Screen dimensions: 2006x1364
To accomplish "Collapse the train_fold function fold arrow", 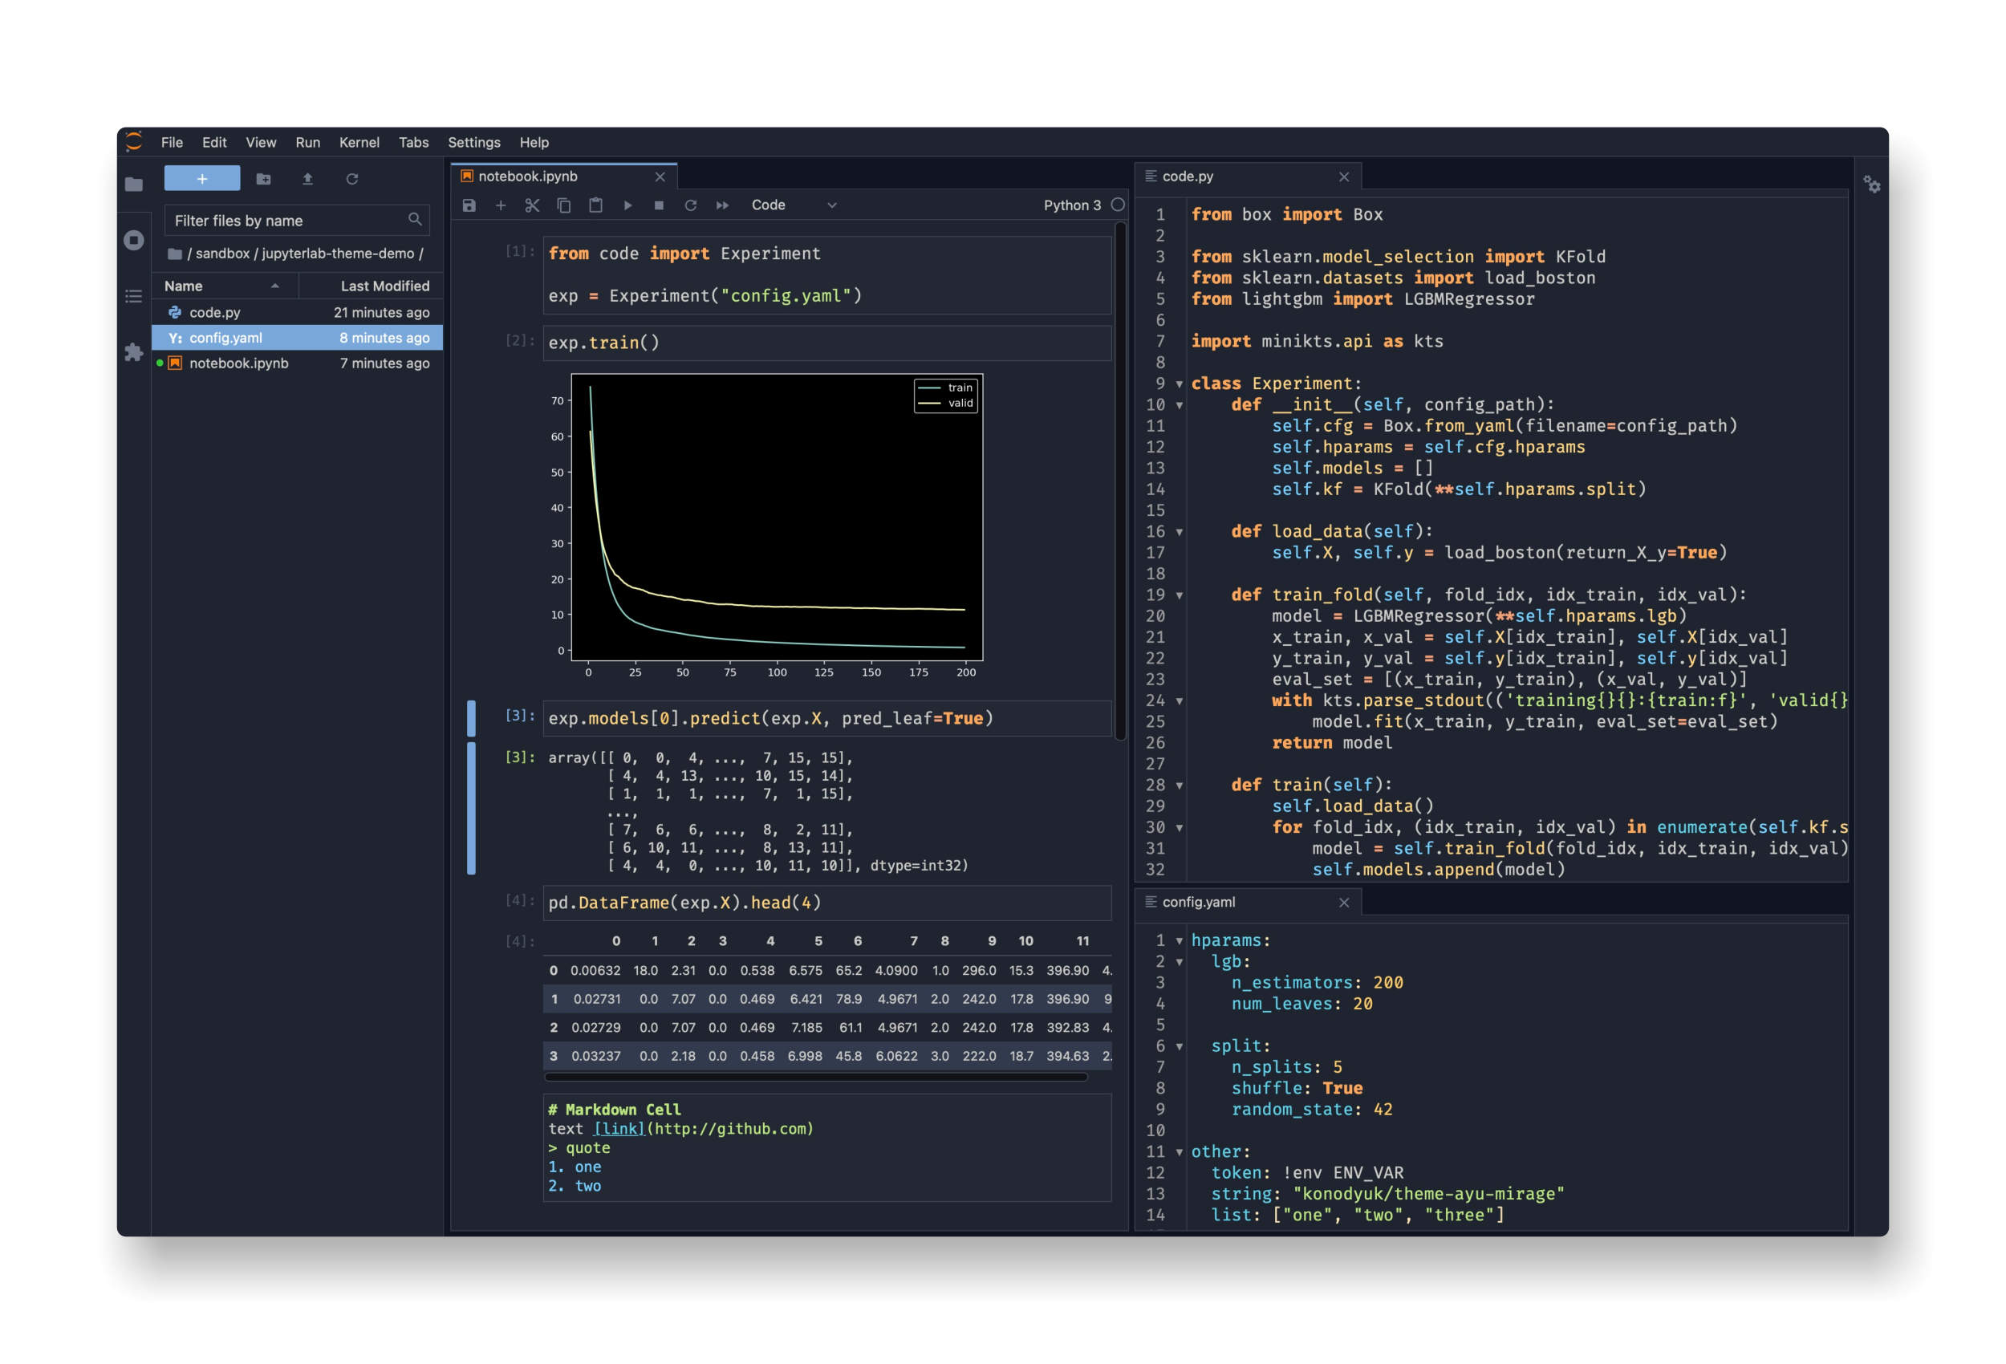I will point(1179,595).
